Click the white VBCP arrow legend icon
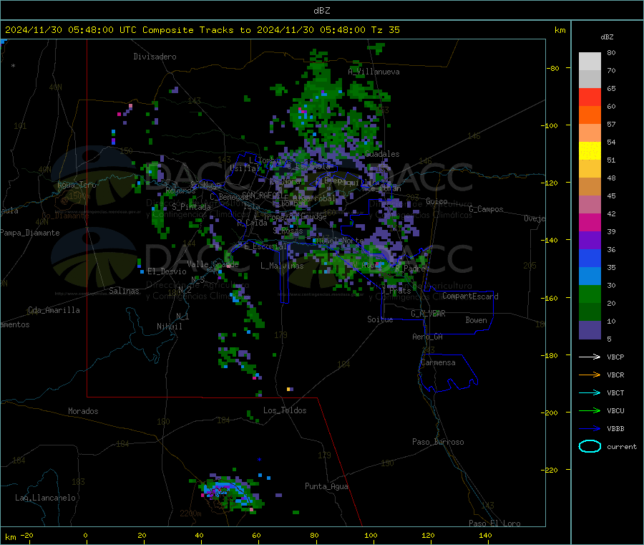Screen dimensions: 644x545 pyautogui.click(x=590, y=357)
